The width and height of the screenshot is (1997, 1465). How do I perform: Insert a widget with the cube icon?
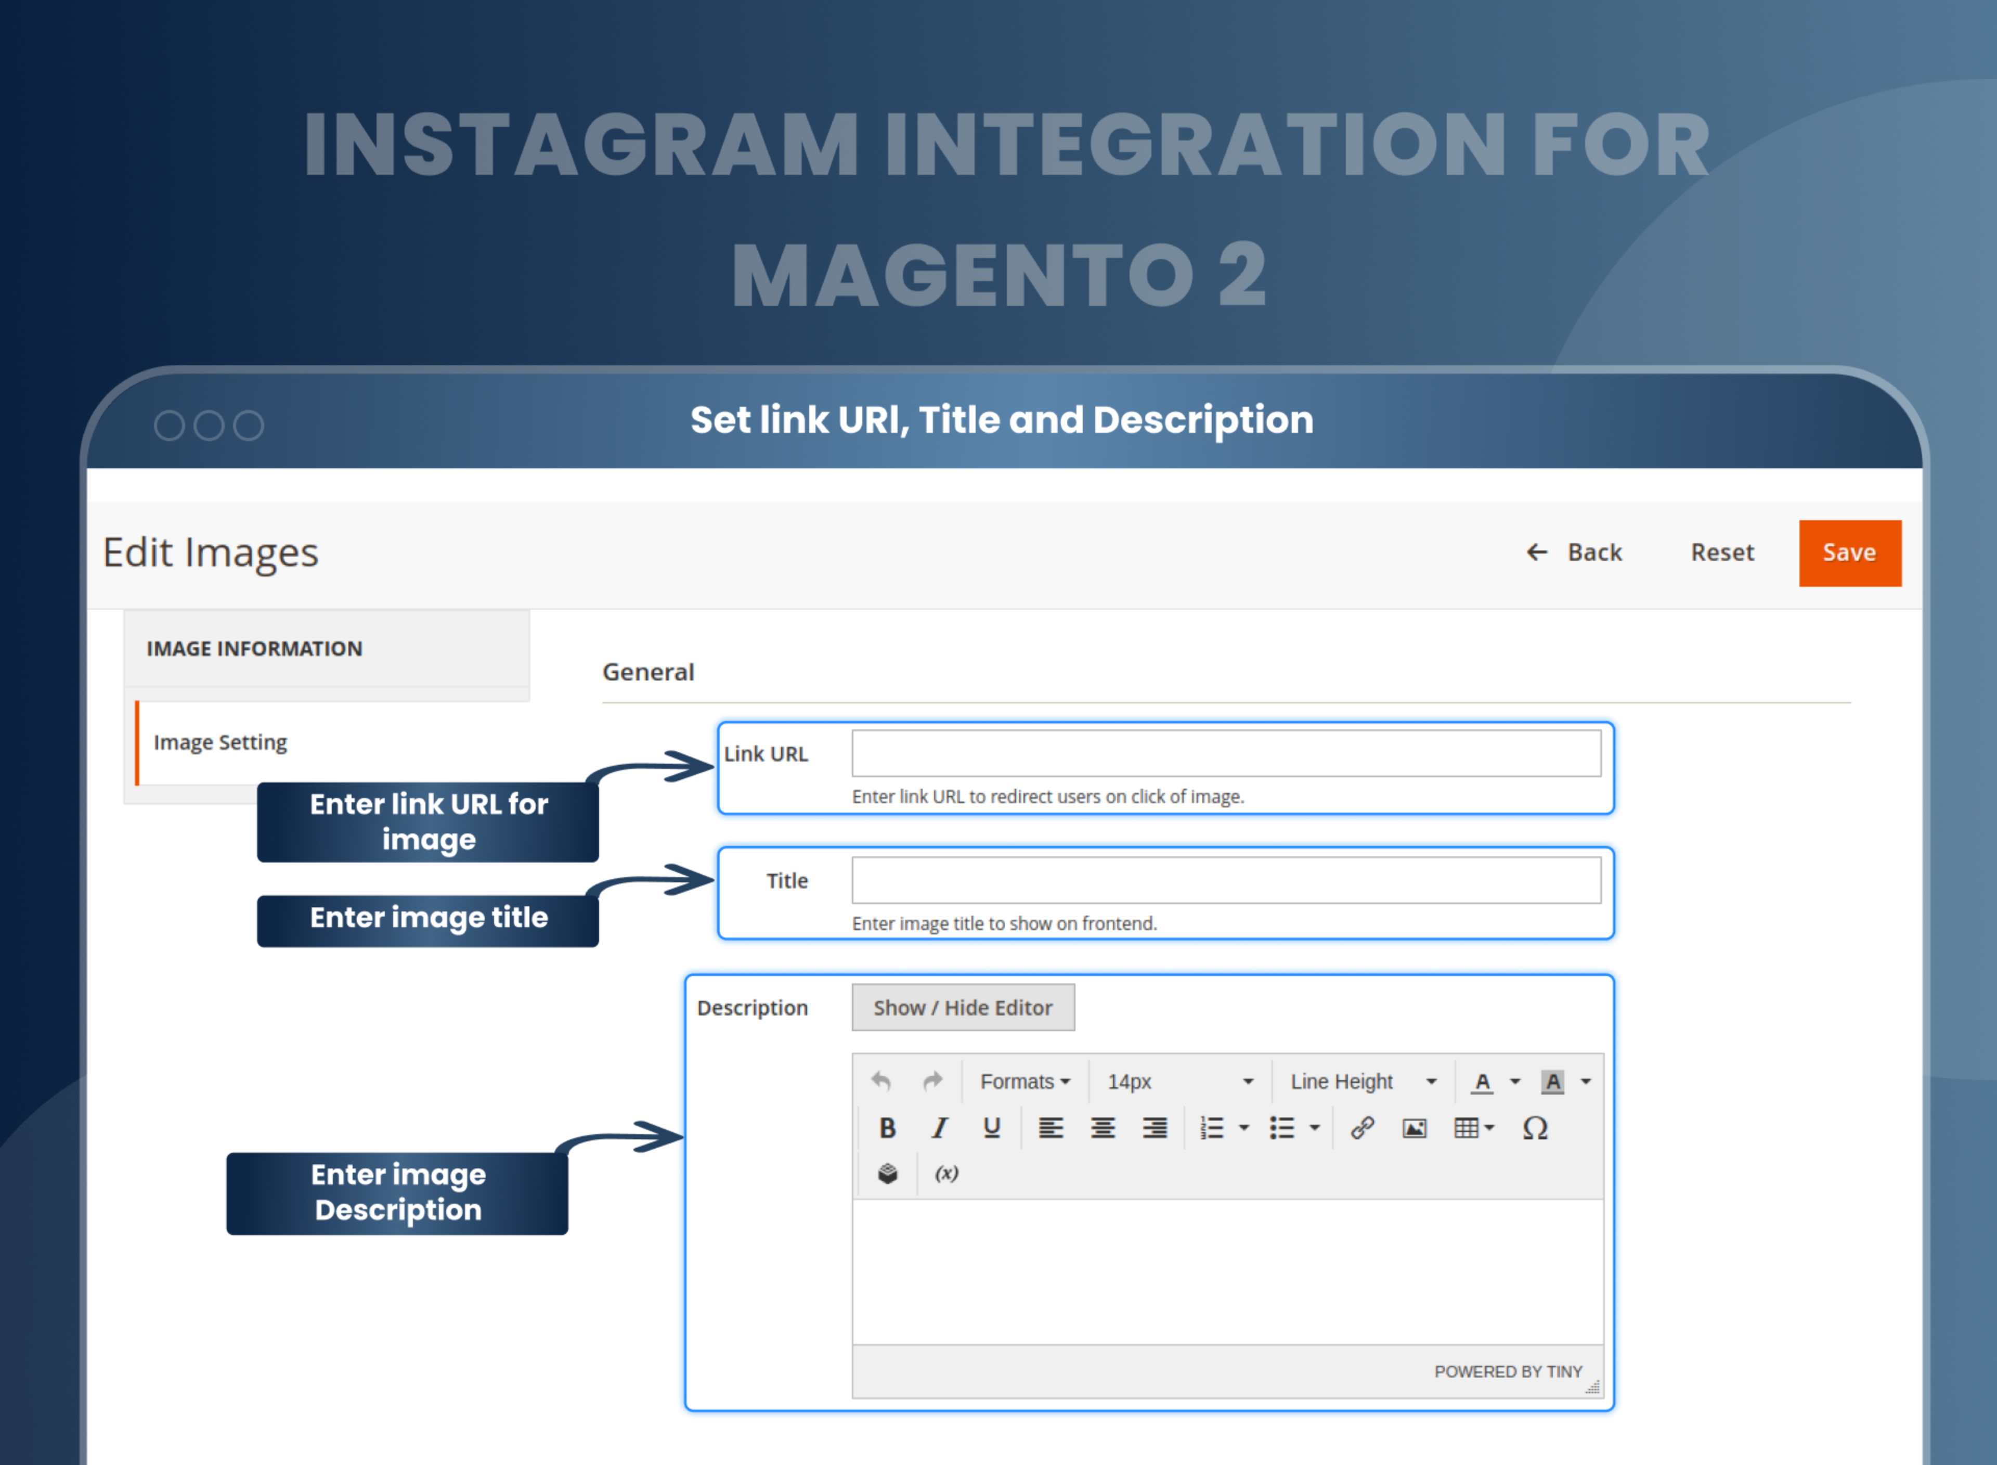click(887, 1174)
